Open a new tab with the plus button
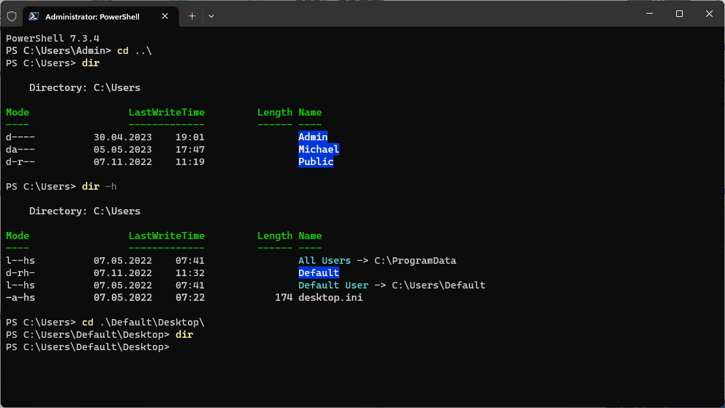This screenshot has height=408, width=725. pos(192,16)
